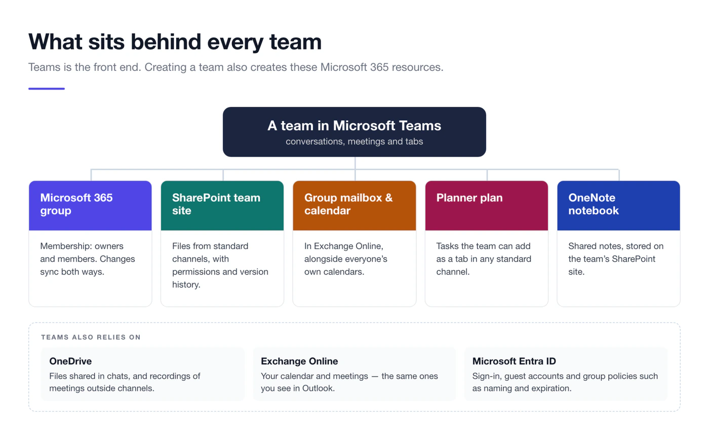Select the 'OneNote notebook' card header

[x=618, y=206]
